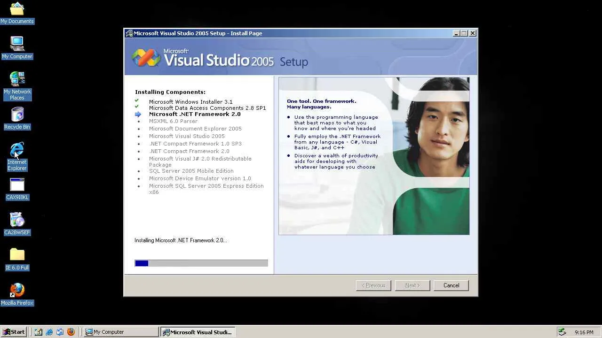This screenshot has height=338, width=602.
Task: Click the bullet "Discover a wealth of productivity aids"
Action: coord(336,161)
